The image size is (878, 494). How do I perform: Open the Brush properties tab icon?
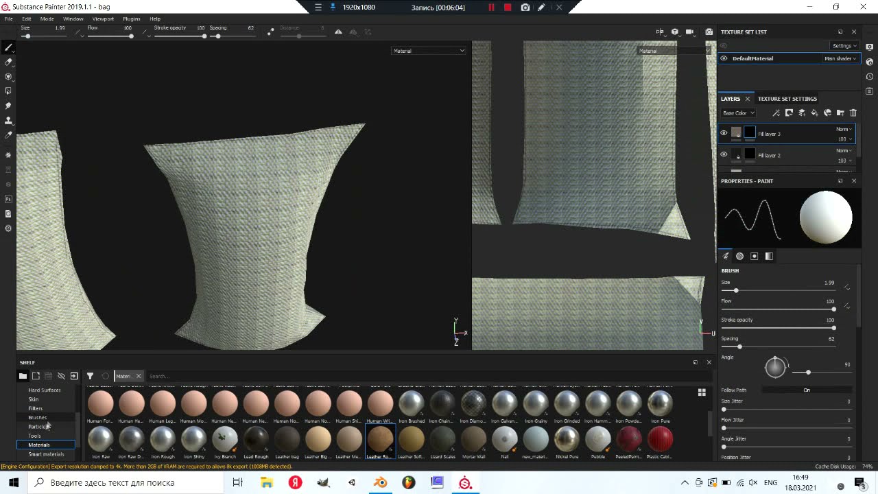coord(726,256)
